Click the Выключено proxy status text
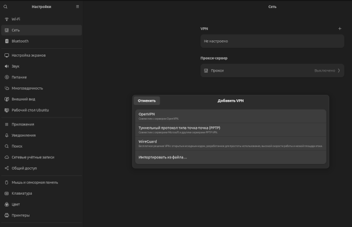 [325, 71]
